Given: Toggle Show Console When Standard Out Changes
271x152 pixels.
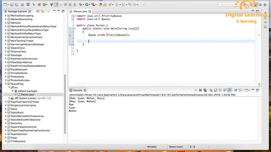Looking at the screenshot, I should point(225,90).
